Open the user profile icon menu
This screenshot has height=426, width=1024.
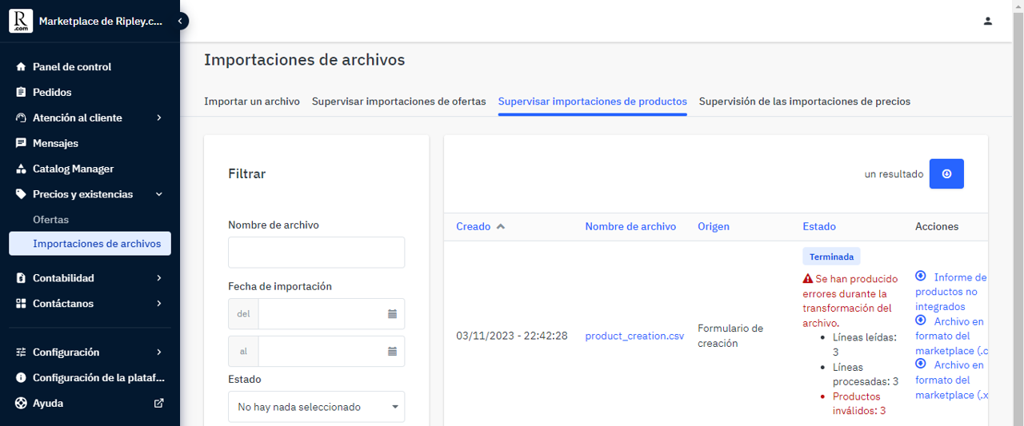[988, 21]
